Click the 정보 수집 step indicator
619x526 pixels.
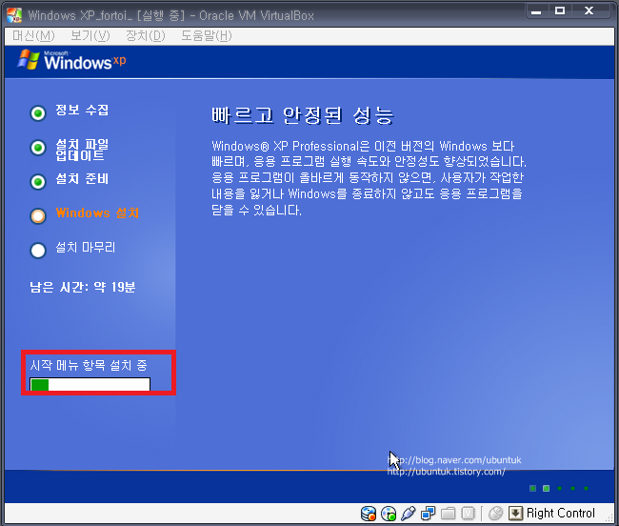(38, 113)
